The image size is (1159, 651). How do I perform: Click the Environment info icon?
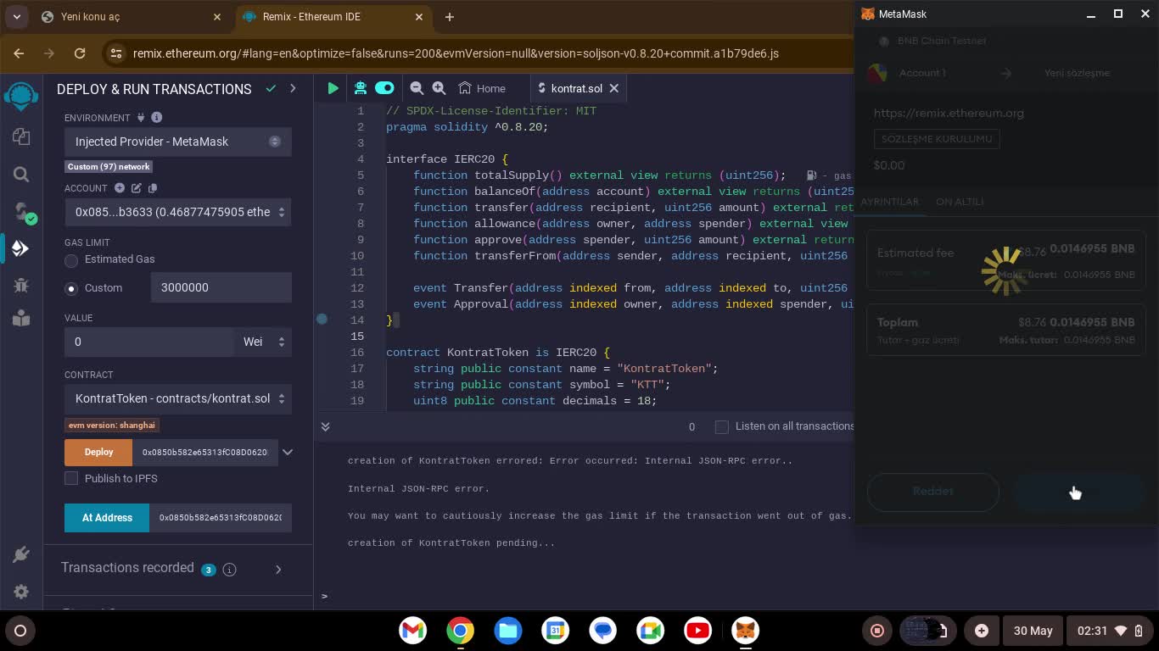coord(157,117)
